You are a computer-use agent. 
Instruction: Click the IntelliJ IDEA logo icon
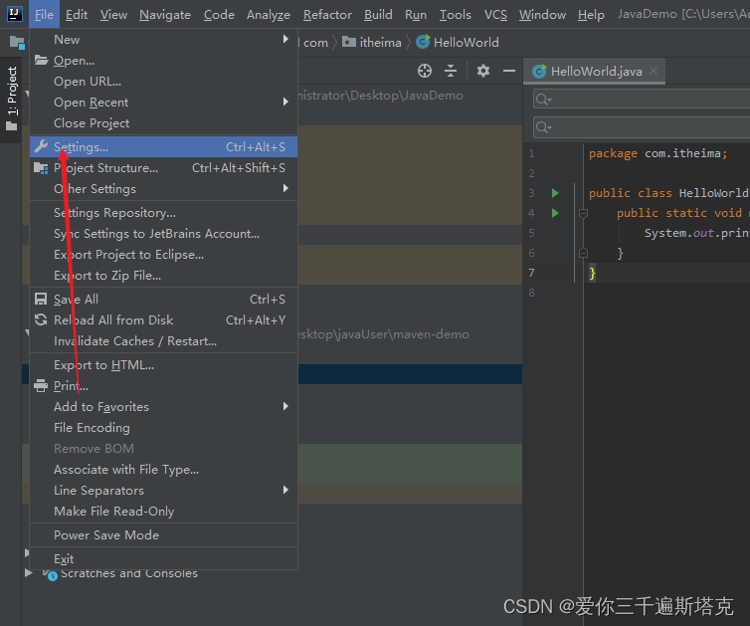pyautogui.click(x=14, y=14)
